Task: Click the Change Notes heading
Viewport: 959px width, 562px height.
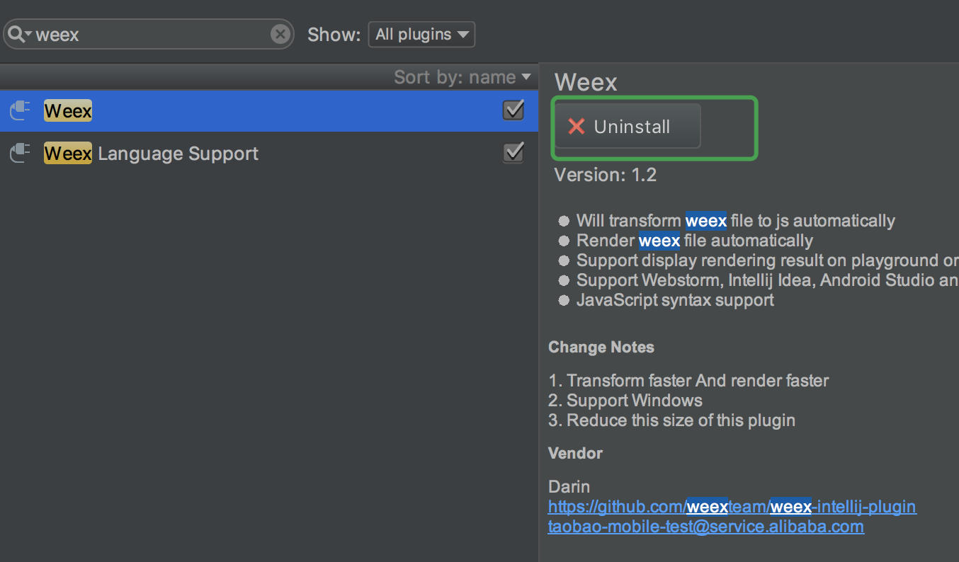Action: (x=601, y=348)
